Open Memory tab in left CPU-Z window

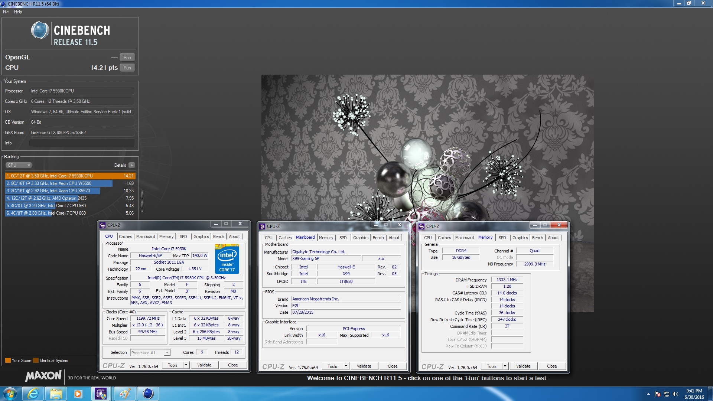(x=166, y=237)
